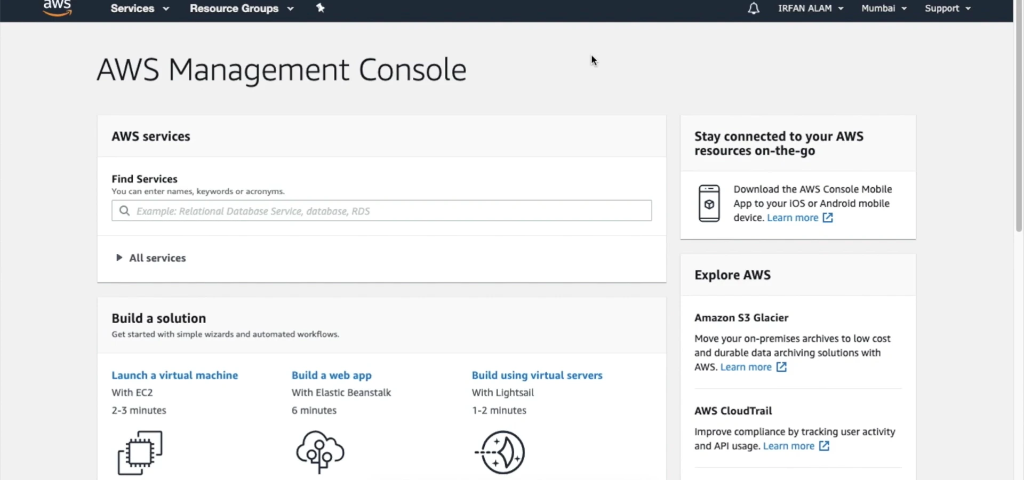
Task: Click the 'With Elastic Beanstalk' text
Action: [341, 393]
